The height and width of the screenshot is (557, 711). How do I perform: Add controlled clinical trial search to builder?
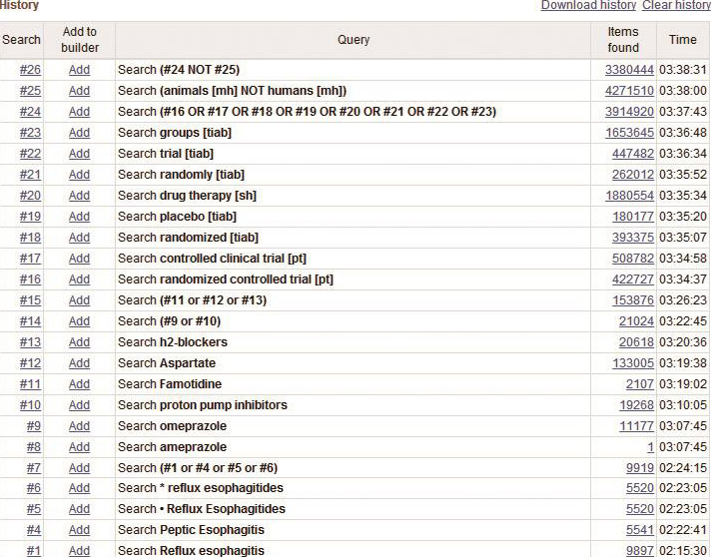tap(79, 259)
